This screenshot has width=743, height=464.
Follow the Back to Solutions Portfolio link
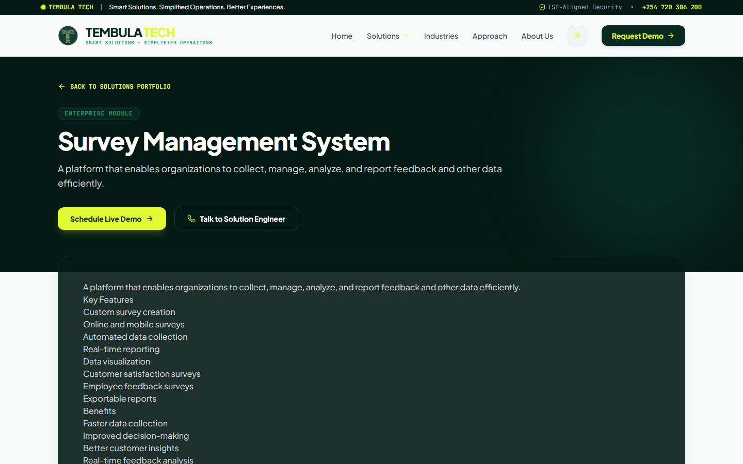pos(115,87)
